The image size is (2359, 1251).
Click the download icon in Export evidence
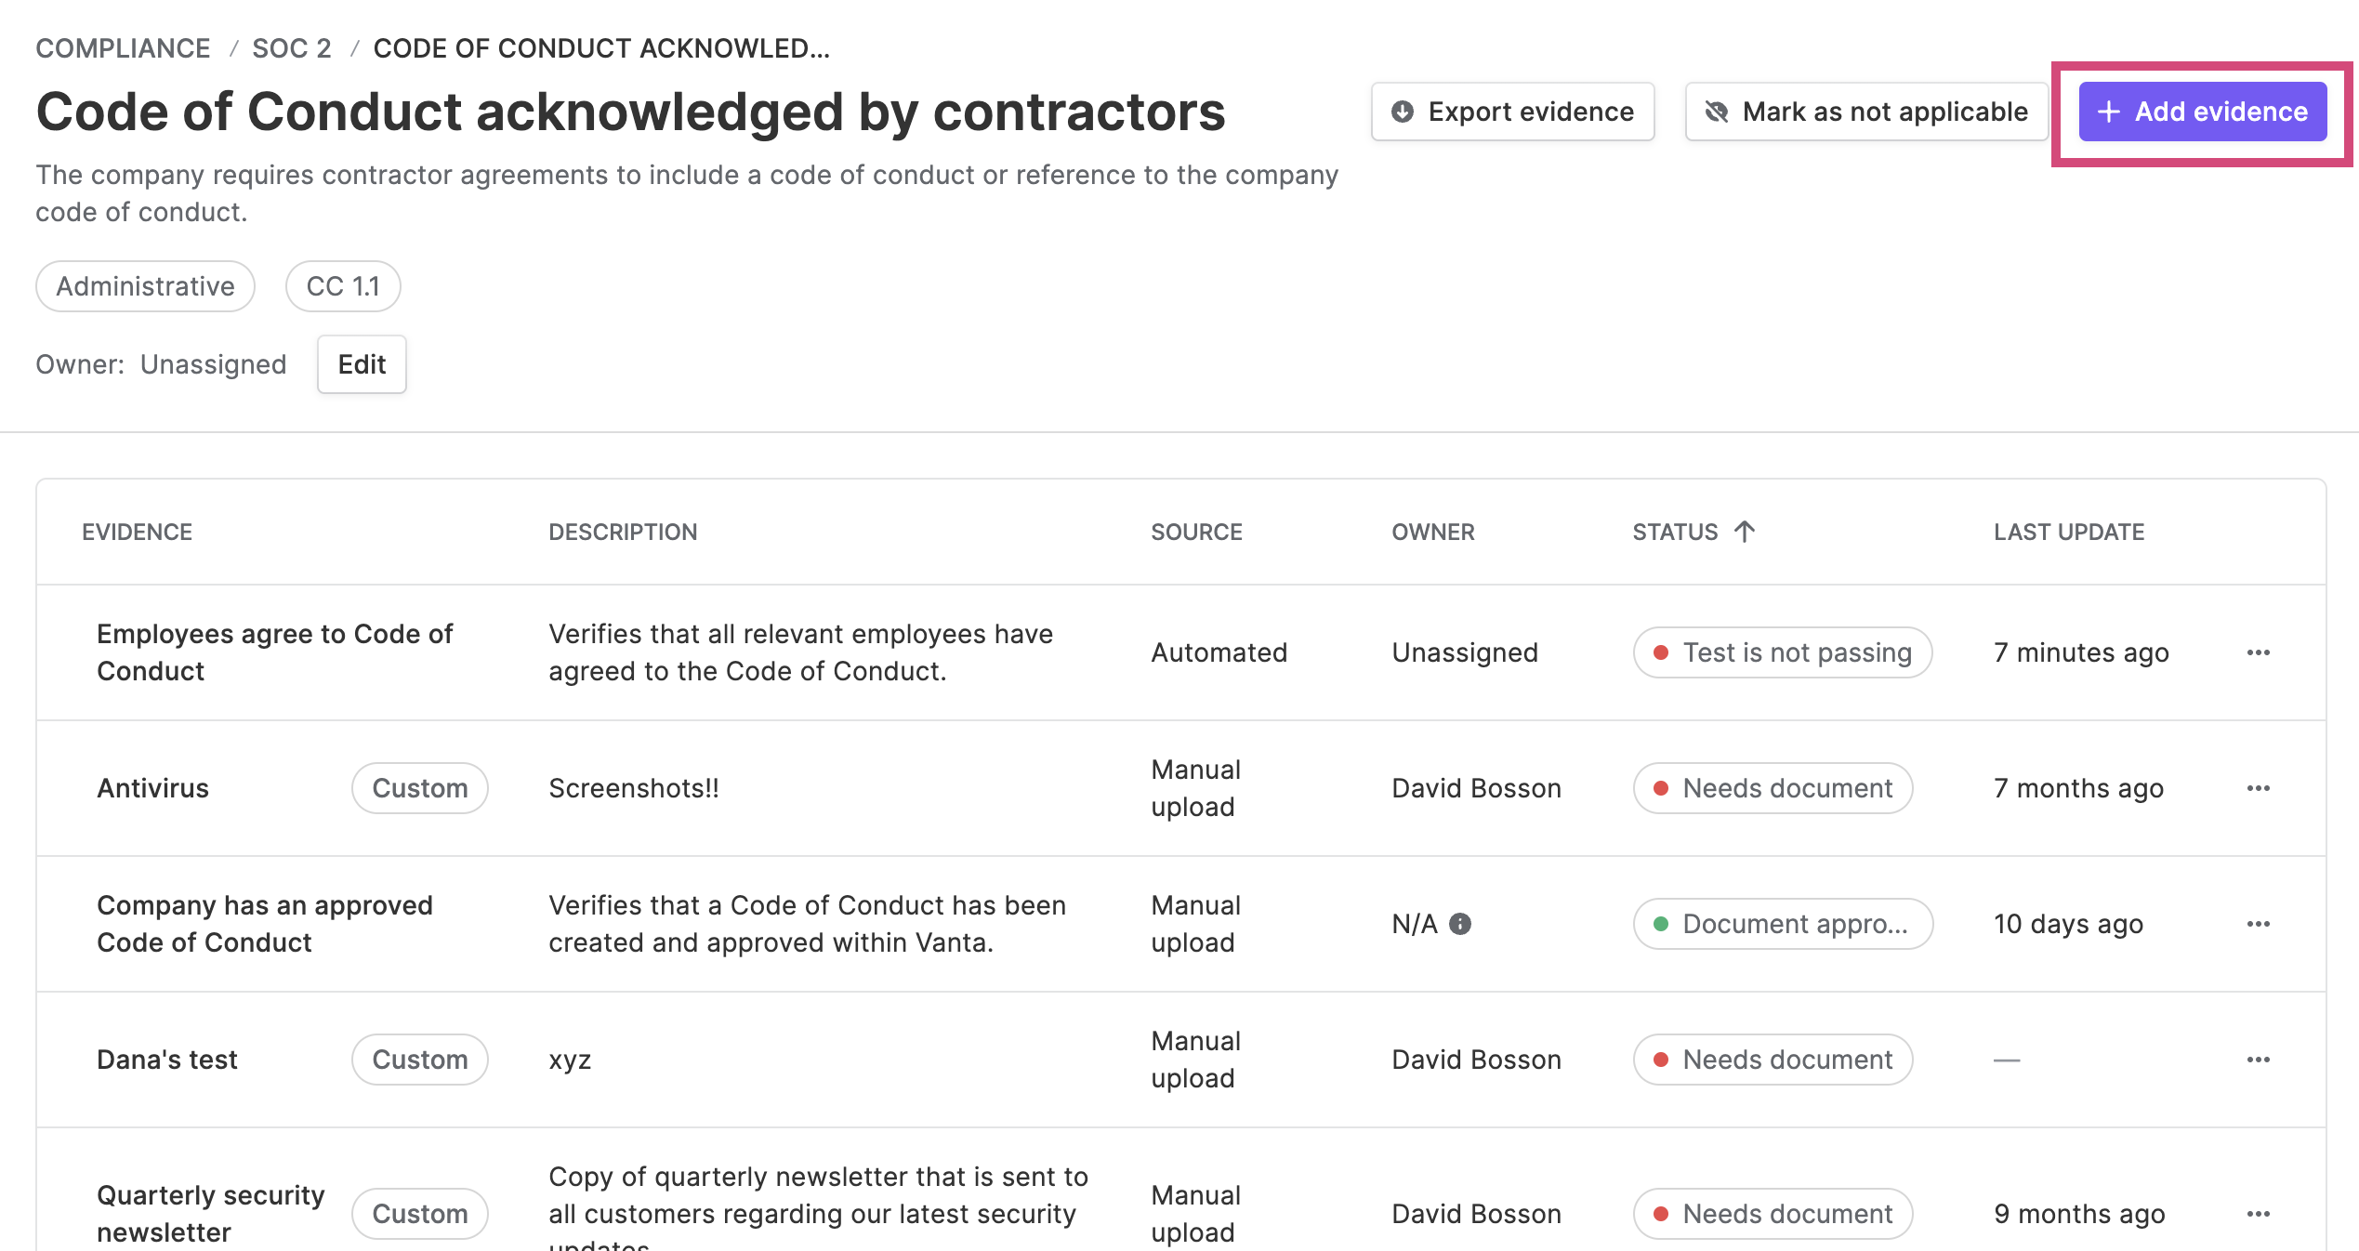(x=1403, y=112)
